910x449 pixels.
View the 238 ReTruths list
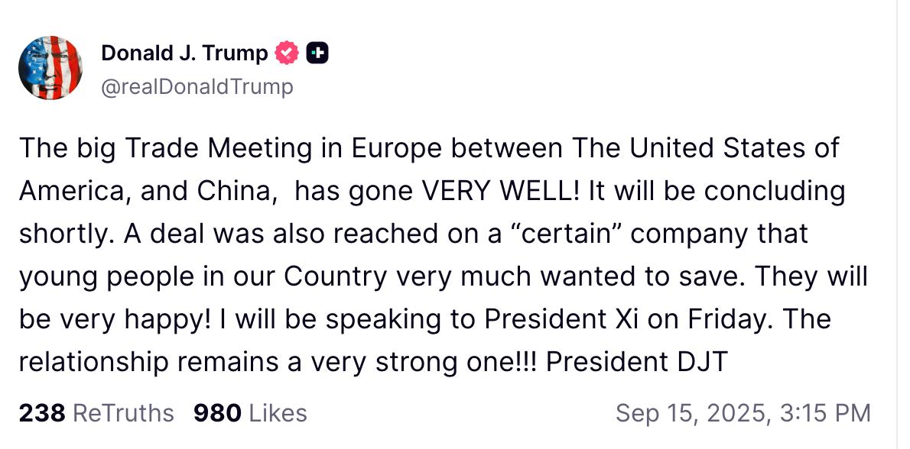96,413
